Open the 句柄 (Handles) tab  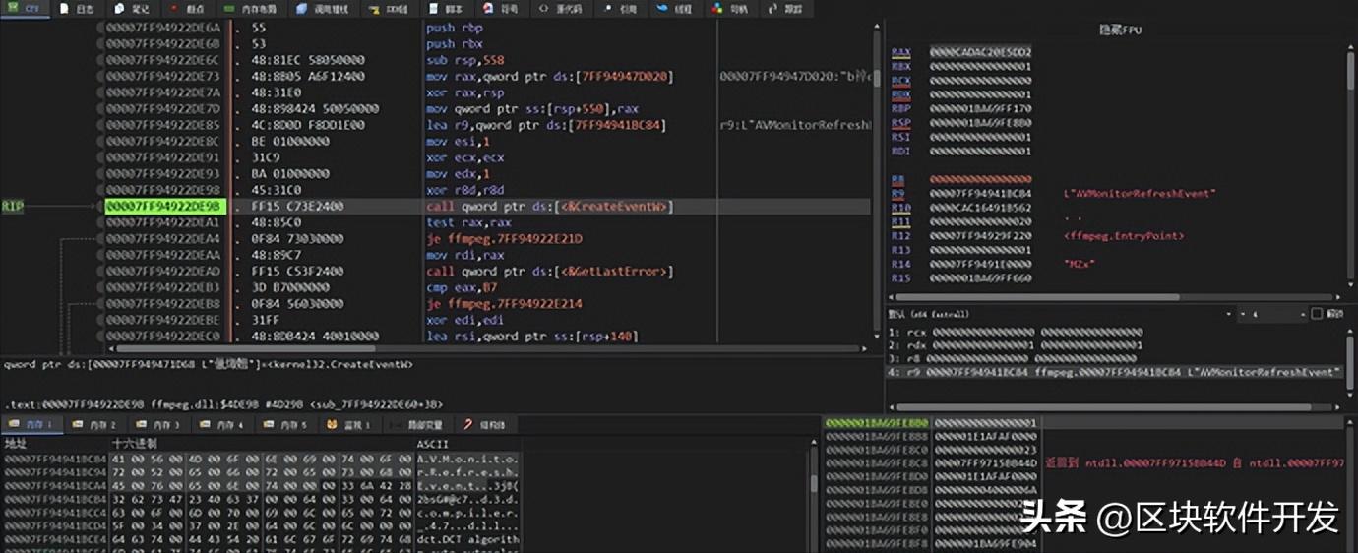(730, 9)
